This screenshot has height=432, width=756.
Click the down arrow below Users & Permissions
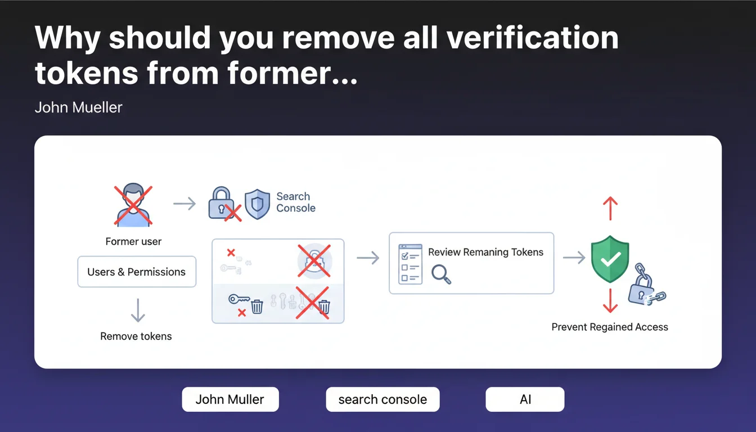click(x=137, y=310)
